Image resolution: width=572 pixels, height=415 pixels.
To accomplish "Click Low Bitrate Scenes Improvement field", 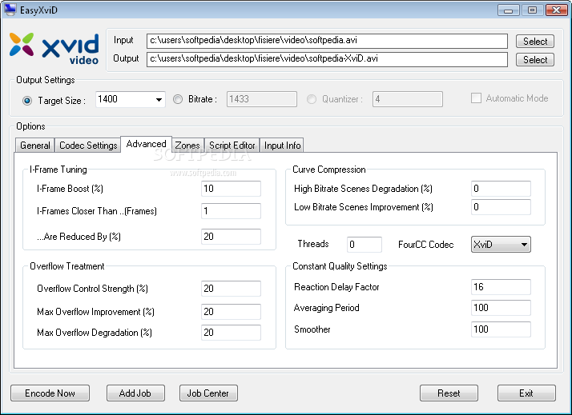I will (x=501, y=207).
